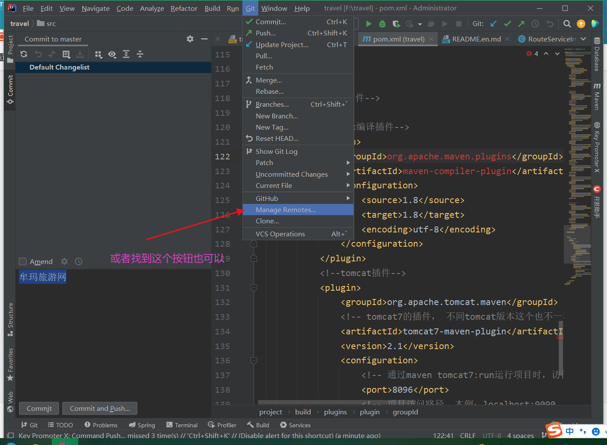Click groupId breadcrumb in editor footer
The height and width of the screenshot is (445, 607).
pos(405,412)
